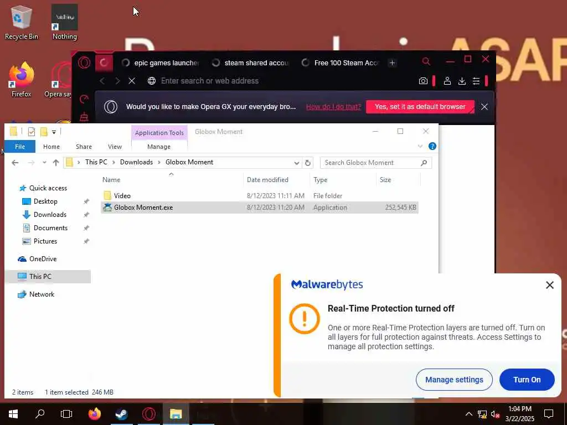The height and width of the screenshot is (425, 567).
Task: Open Downloads in the navigation pane
Action: click(x=50, y=215)
